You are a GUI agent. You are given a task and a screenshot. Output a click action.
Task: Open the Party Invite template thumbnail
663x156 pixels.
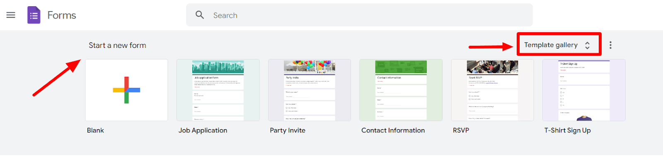[310, 90]
